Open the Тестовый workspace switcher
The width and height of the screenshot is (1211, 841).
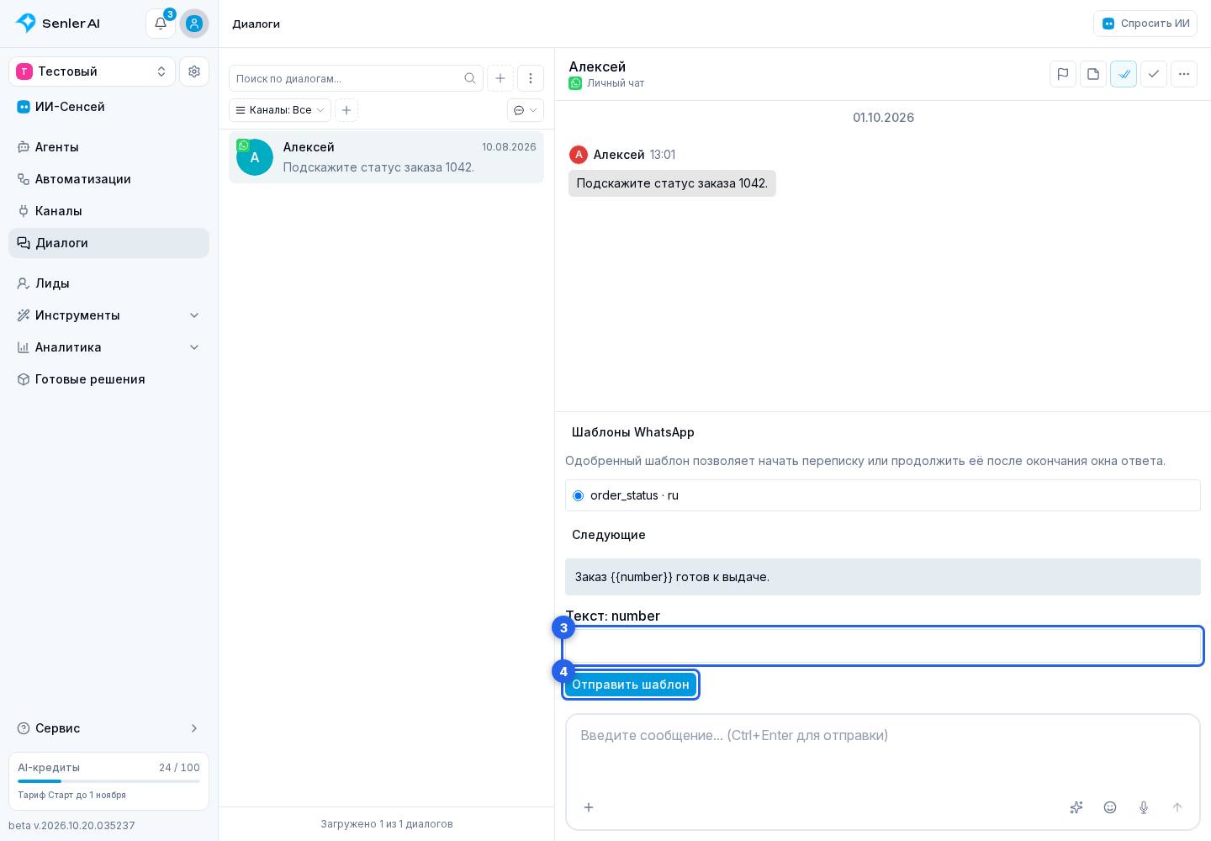(92, 71)
